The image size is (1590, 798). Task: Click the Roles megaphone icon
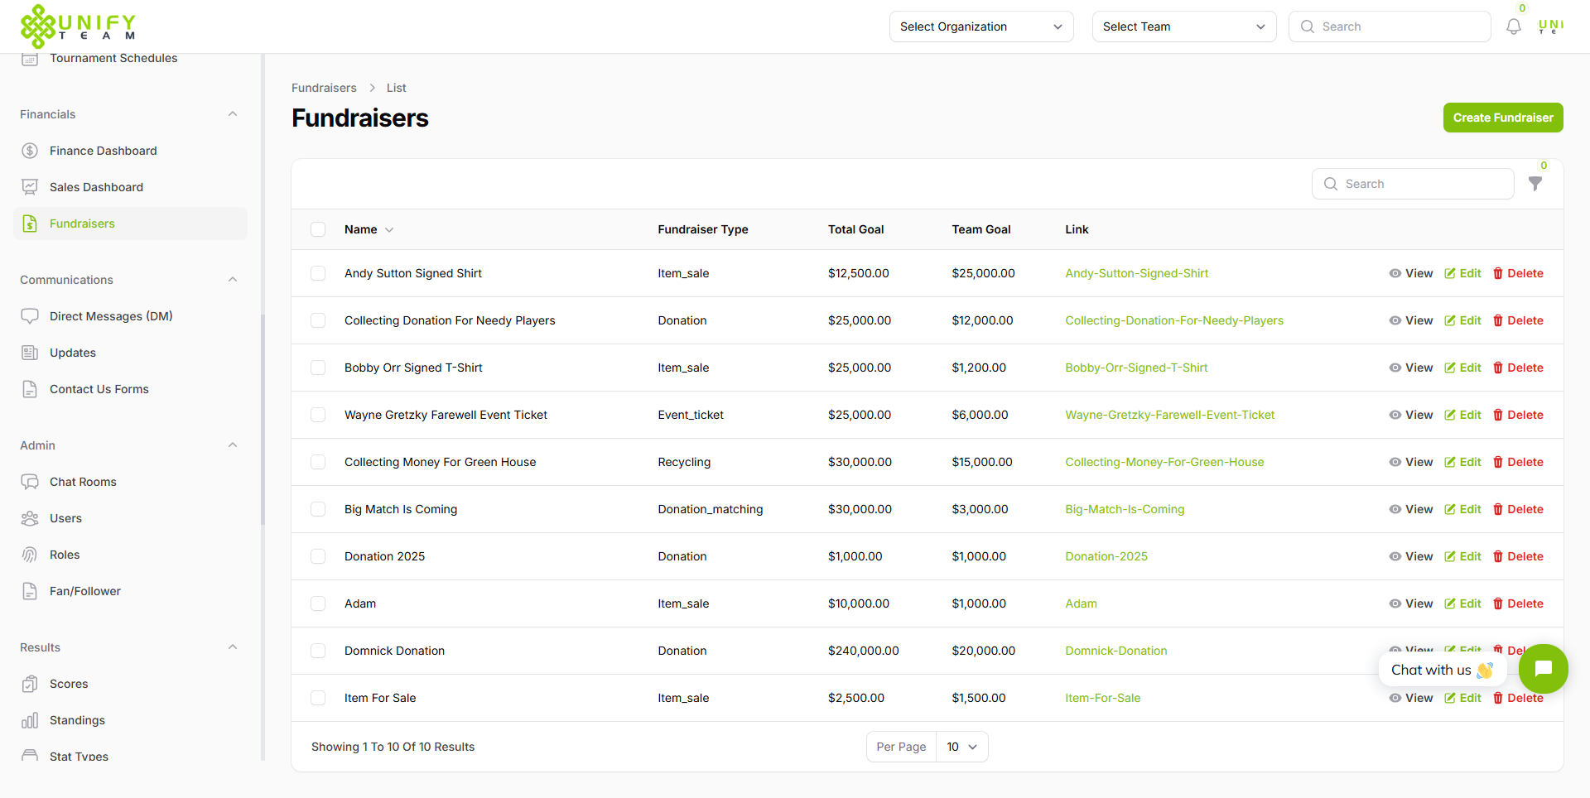30,554
